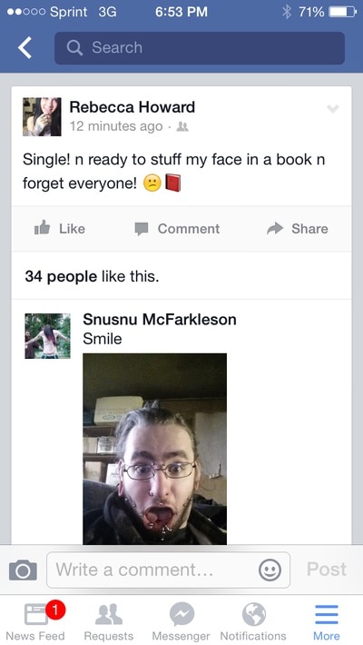Switch to News Feed tab
The height and width of the screenshot is (645, 363).
tap(35, 621)
